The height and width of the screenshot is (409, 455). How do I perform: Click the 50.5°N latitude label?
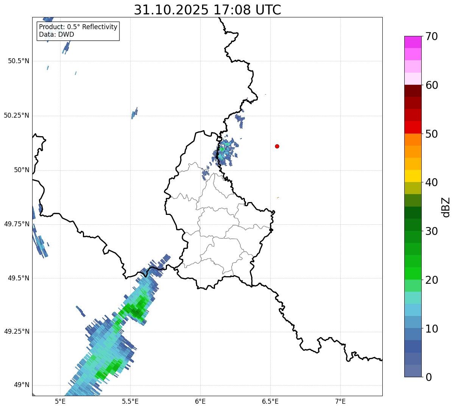tap(19, 61)
